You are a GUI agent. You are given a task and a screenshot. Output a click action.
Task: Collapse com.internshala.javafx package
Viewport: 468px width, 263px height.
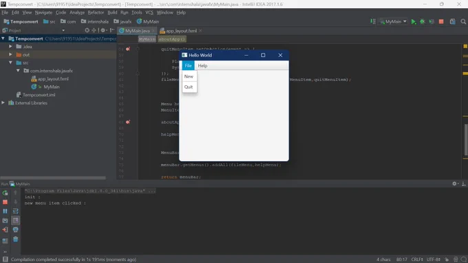click(18, 71)
